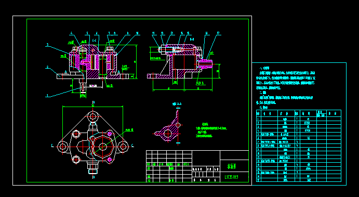This screenshot has width=359, height=197.
Task: Select the threaded outlet fitting in right view
Action: pos(205,64)
